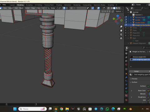Image resolution: width=150 pixels, height=112 pixels.
Task: Toggle Y axis mirror button
Action: [107, 12]
